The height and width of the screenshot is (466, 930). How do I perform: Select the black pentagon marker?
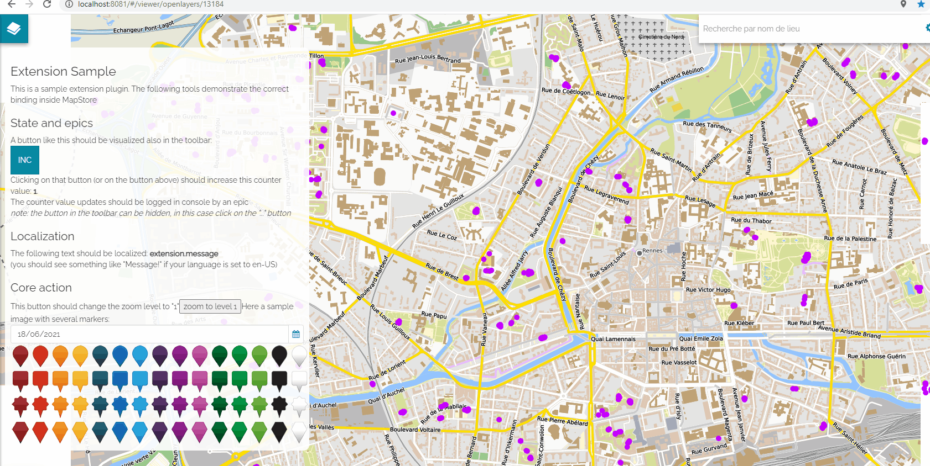279,432
